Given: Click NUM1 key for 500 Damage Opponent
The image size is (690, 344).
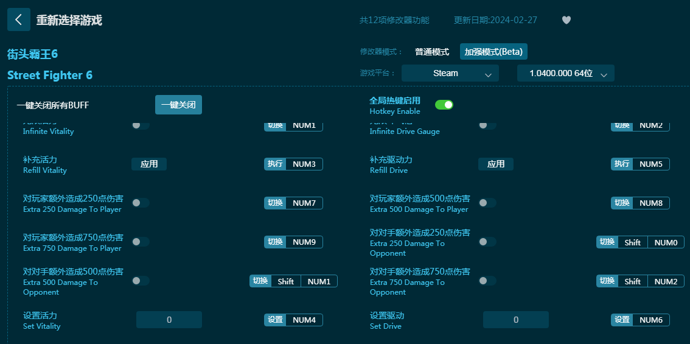Looking at the screenshot, I should click(319, 281).
